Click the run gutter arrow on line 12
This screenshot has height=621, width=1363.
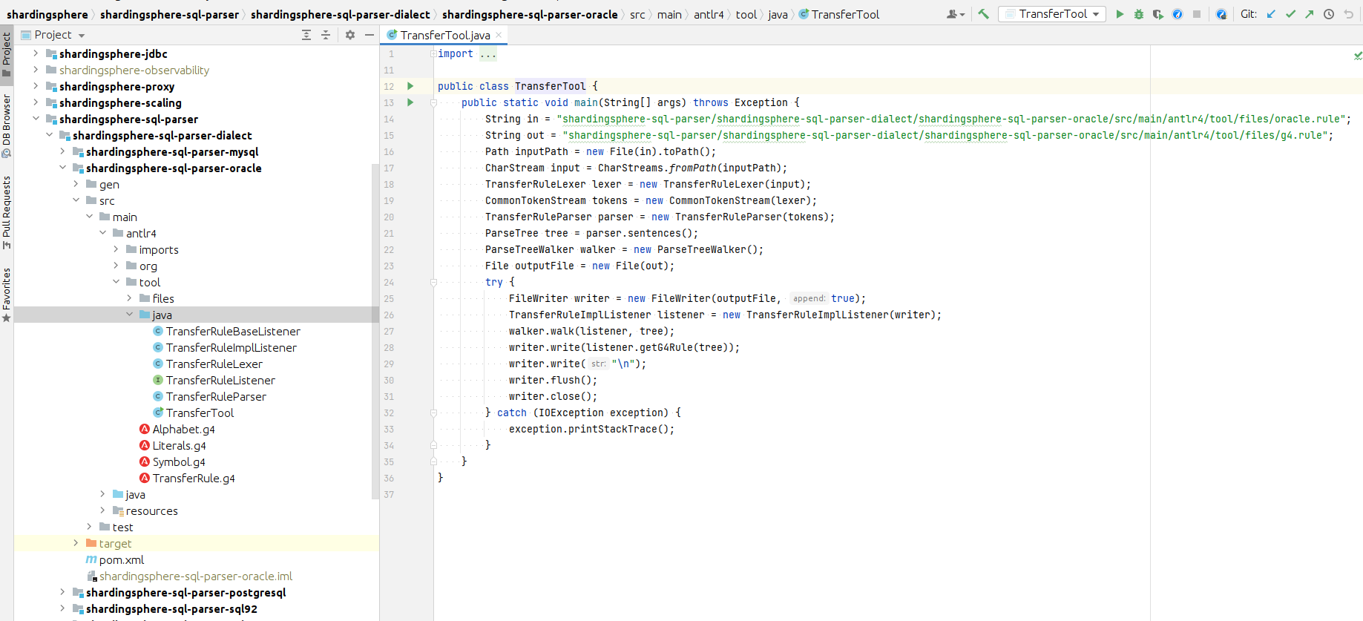click(410, 86)
